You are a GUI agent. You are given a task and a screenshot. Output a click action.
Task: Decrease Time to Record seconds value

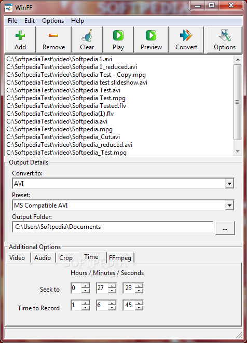point(139,308)
